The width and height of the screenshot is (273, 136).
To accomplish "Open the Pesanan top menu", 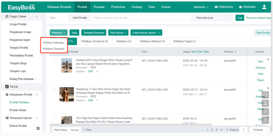I will pos(99,7).
